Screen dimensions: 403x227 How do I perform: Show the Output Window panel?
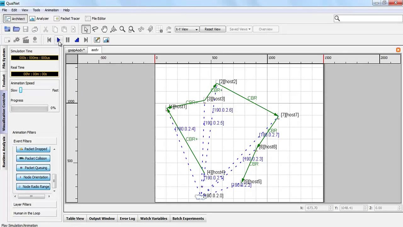point(102,218)
